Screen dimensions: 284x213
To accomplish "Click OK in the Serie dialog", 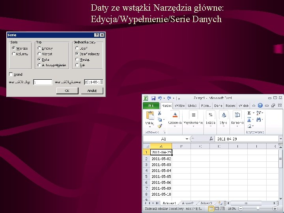I will [67, 91].
